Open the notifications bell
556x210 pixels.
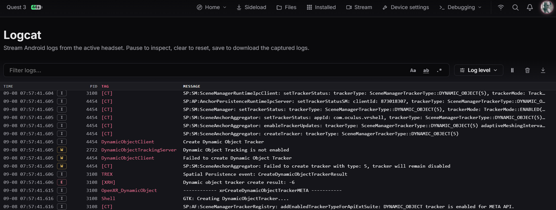point(530,7)
